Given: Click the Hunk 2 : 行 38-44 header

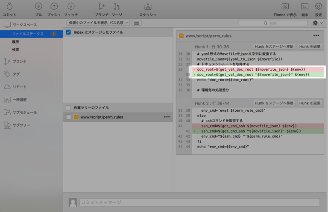Looking at the screenshot, I should click(x=212, y=103).
